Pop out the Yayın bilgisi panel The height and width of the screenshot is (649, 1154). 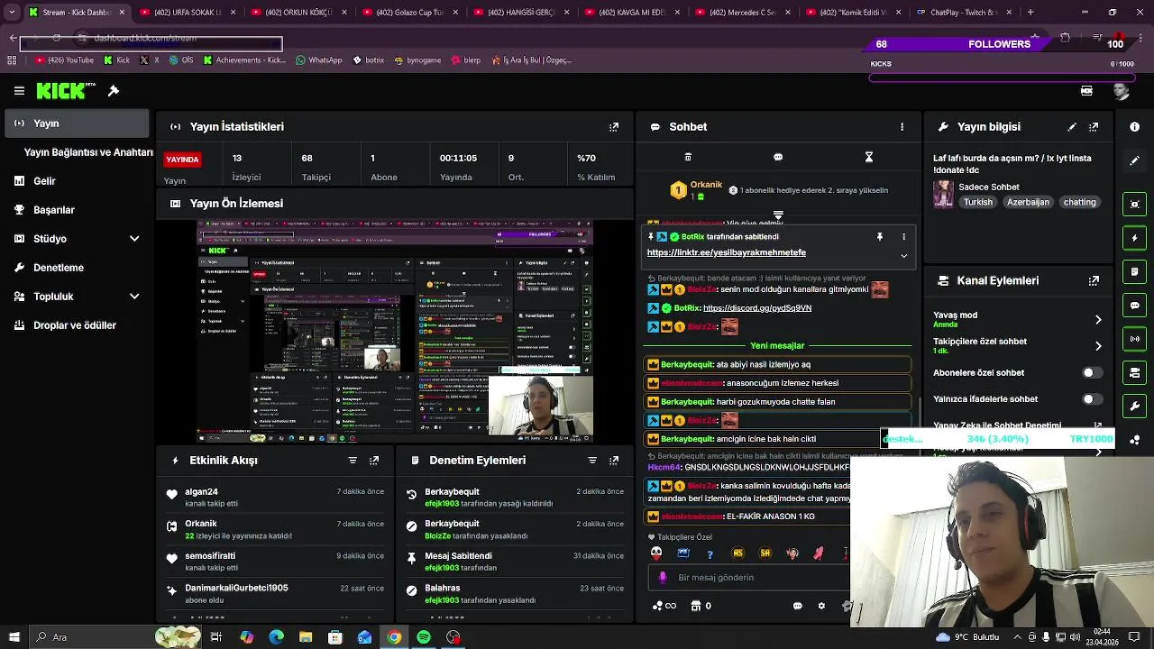click(1094, 127)
